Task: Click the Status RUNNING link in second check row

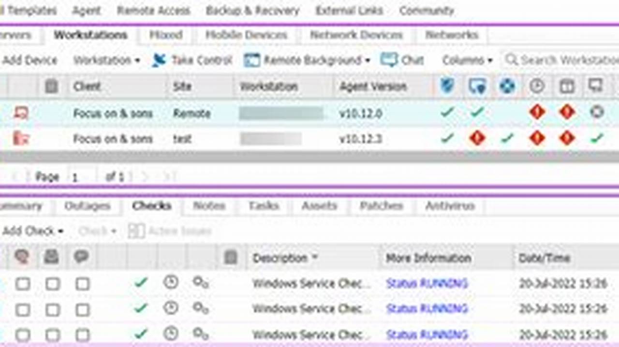Action: point(427,308)
